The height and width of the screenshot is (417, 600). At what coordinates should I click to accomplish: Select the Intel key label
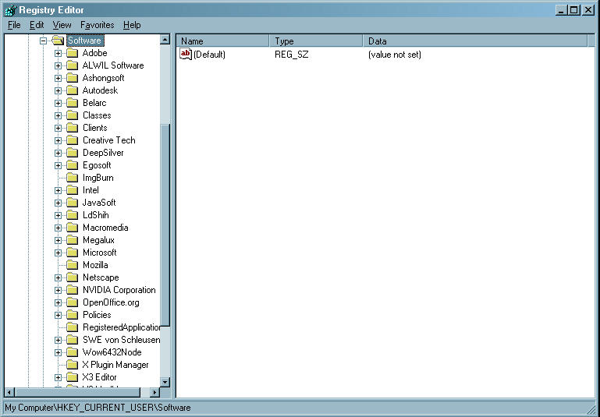point(91,190)
